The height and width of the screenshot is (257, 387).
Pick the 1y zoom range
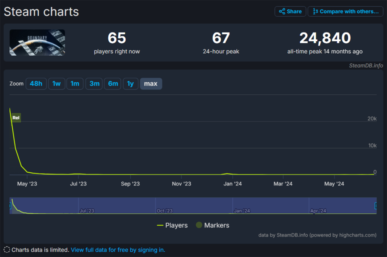coord(130,84)
